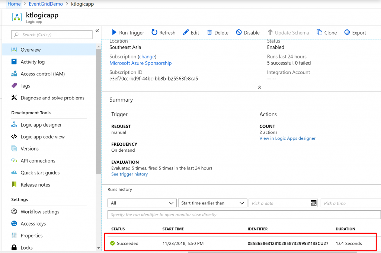Click the Overview sidebar icon
This screenshot has width=381, height=253.
click(14, 50)
